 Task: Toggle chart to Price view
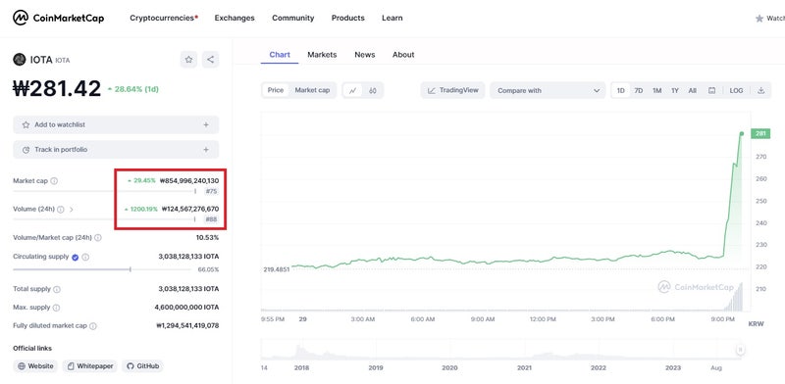[x=276, y=90]
